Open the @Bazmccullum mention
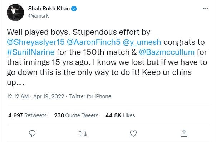Image resolution: width=216 pixels, height=142 pixels. tap(167, 52)
